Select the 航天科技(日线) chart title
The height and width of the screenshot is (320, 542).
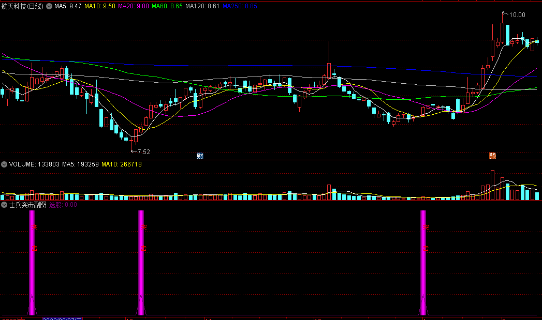click(22, 6)
